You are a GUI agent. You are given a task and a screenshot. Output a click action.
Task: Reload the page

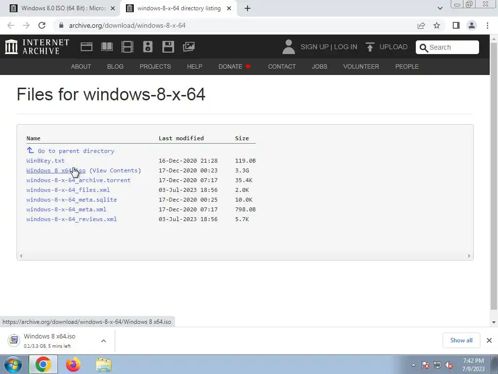point(42,25)
